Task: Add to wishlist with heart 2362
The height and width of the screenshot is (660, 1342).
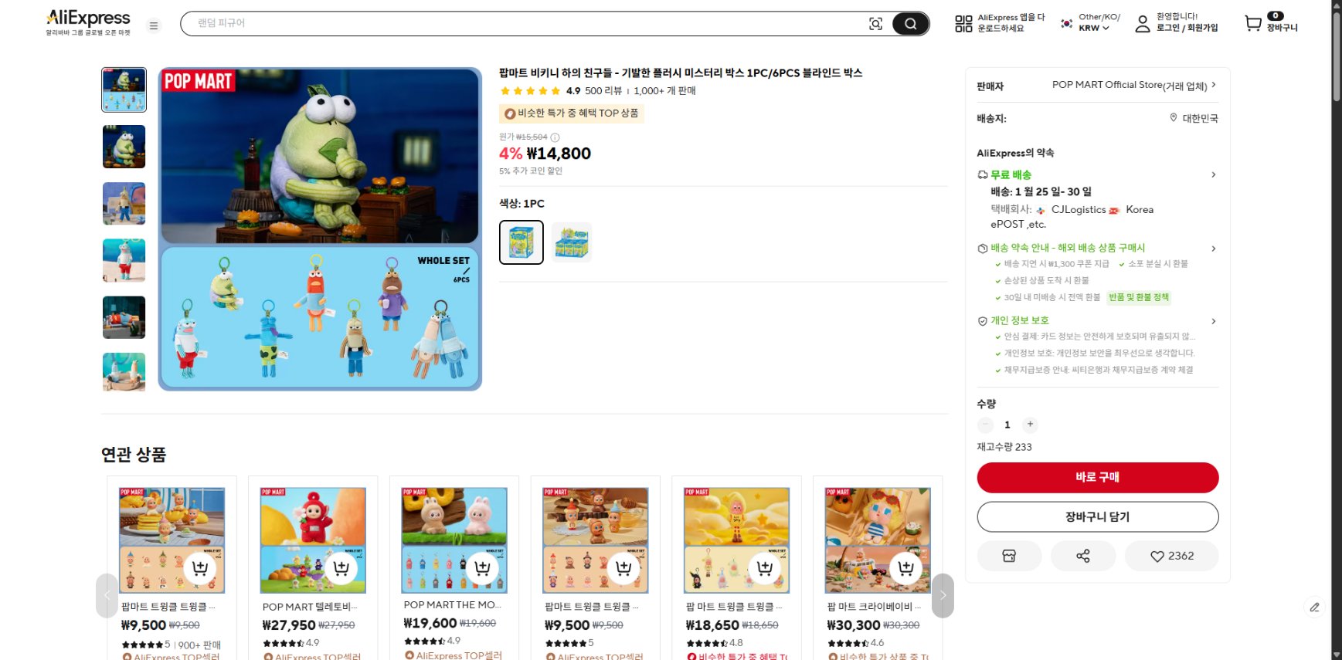Action: pyautogui.click(x=1171, y=556)
